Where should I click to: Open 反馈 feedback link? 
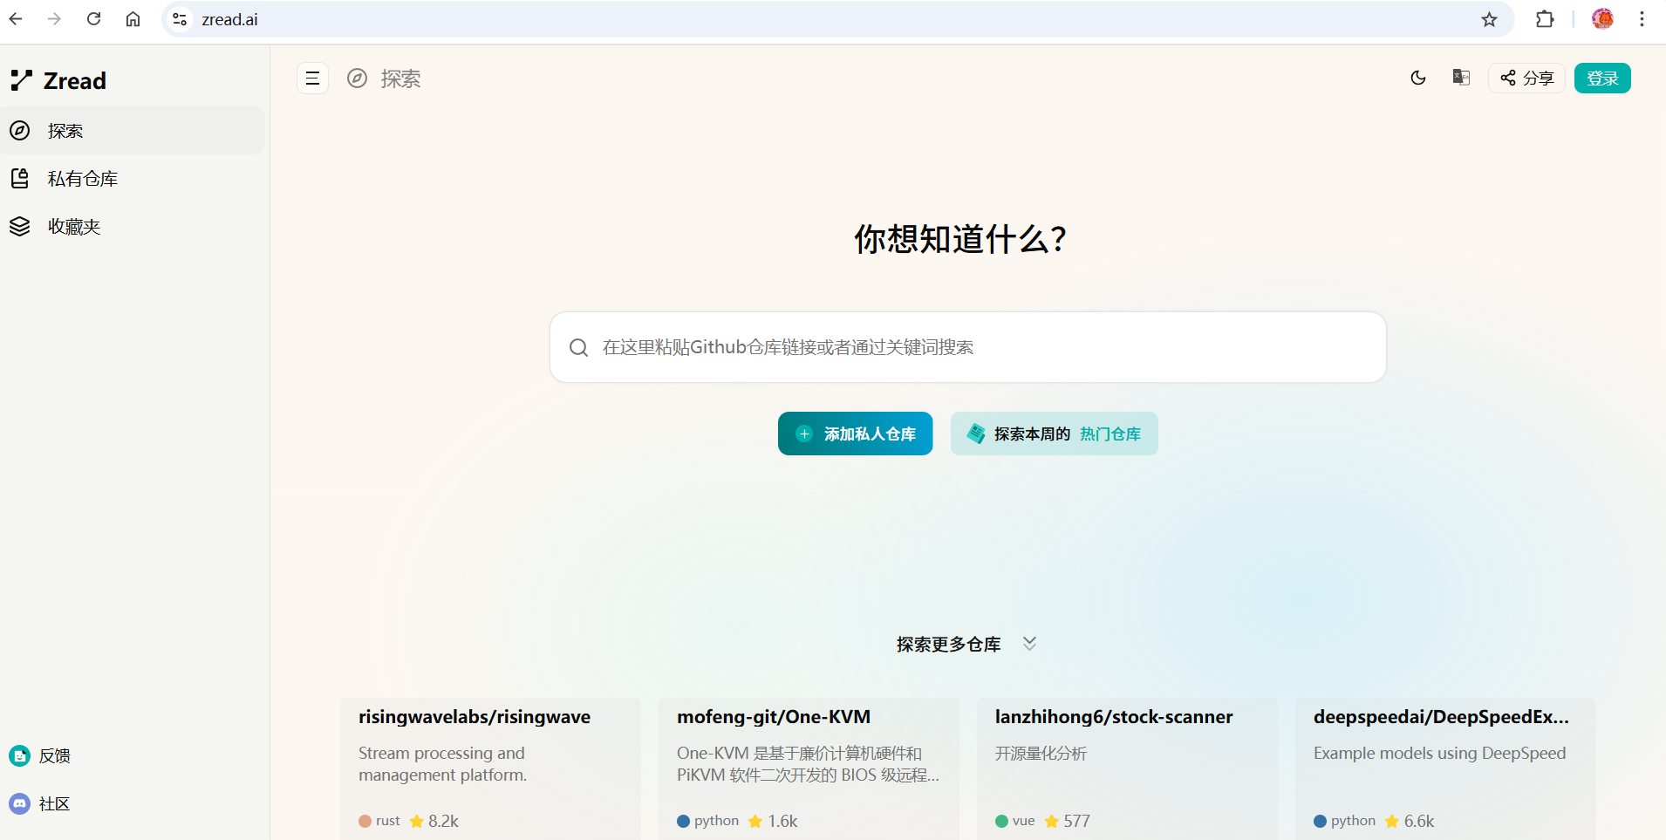40,755
